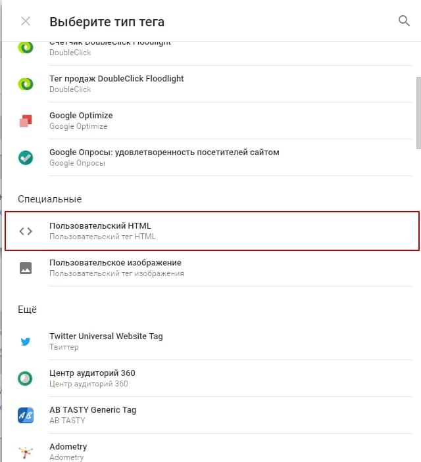Click the Твиттер subtitle
This screenshot has width=421, height=462.
pos(64,347)
